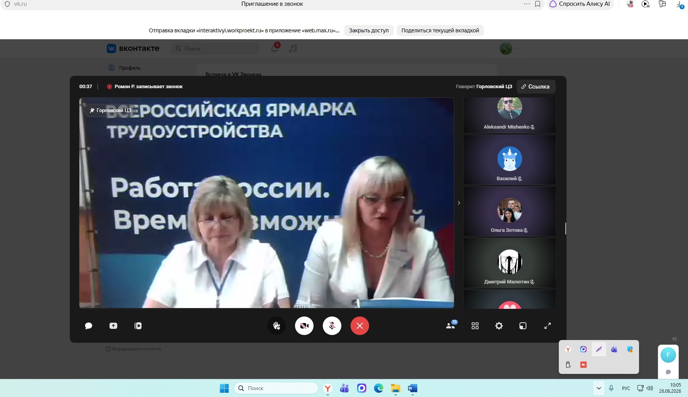Open call settings gear
This screenshot has height=397, width=688.
pyautogui.click(x=499, y=326)
